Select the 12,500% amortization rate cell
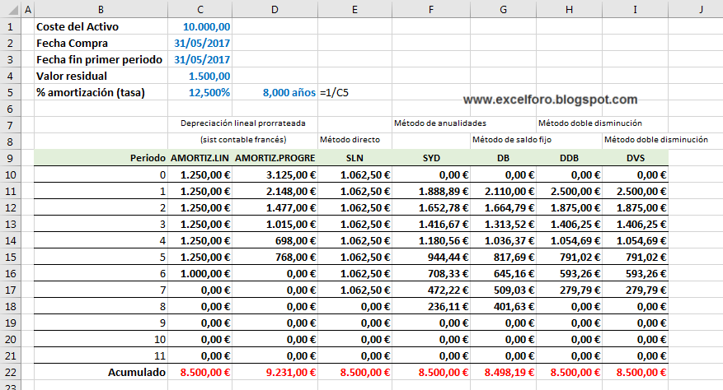 [200, 92]
